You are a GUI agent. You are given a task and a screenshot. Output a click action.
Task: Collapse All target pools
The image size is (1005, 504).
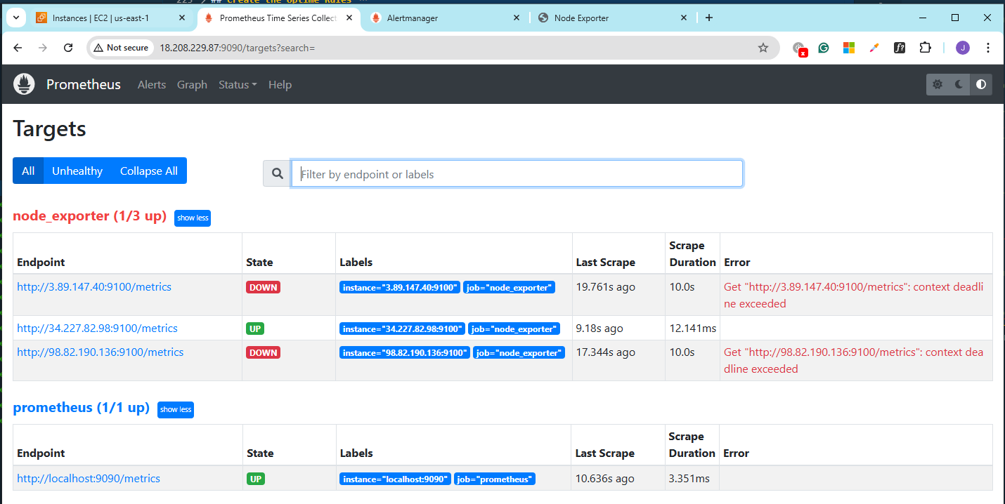click(149, 171)
